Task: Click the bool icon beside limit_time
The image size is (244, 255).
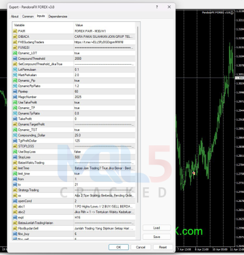Action: pyautogui.click(x=15, y=174)
